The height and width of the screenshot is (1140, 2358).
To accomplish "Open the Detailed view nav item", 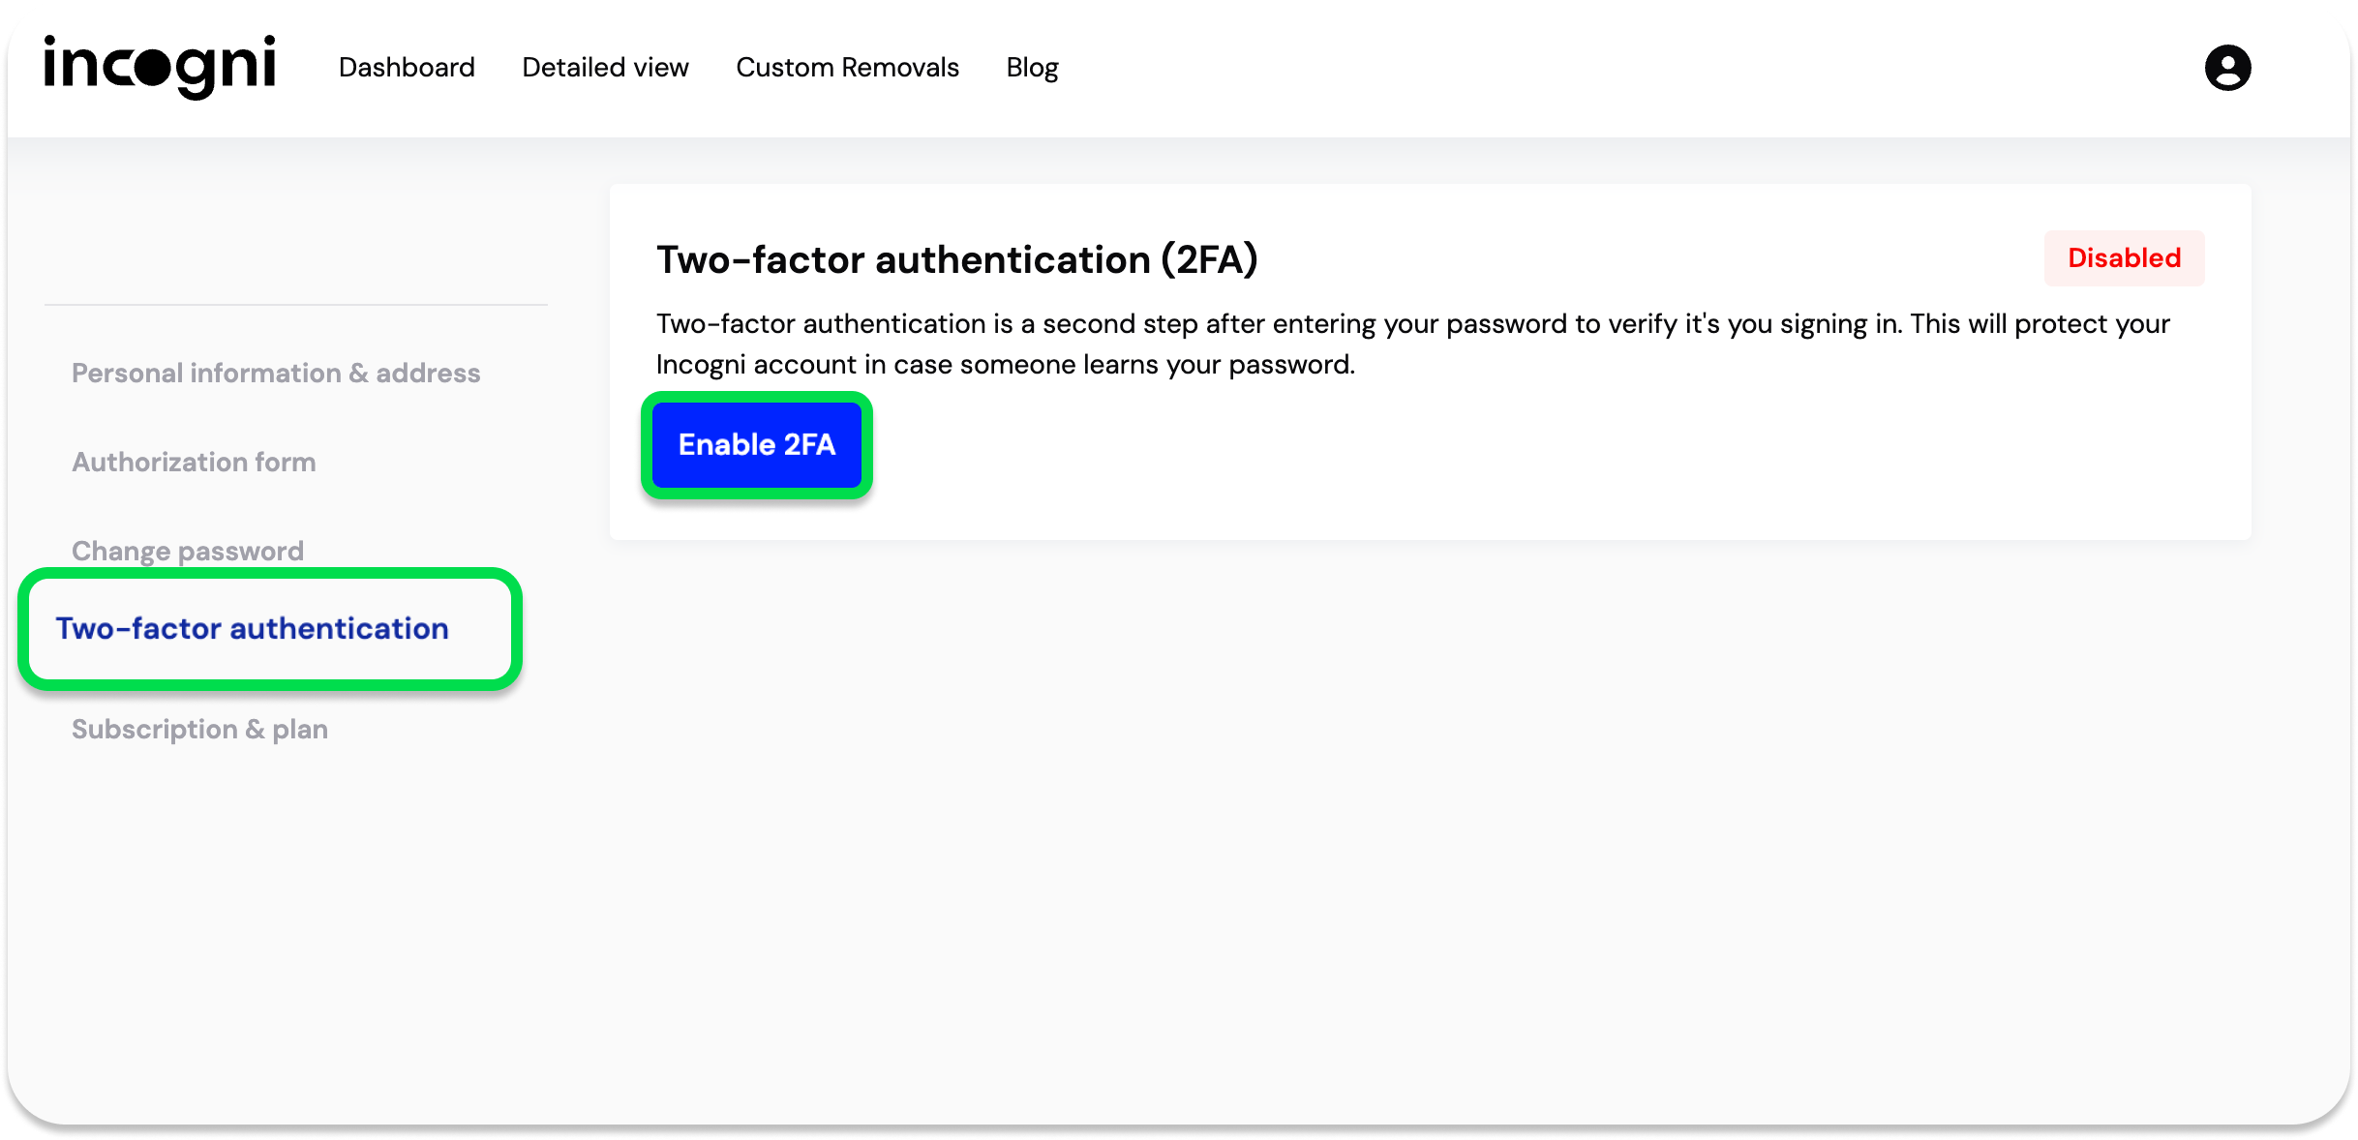I will pos(605,68).
